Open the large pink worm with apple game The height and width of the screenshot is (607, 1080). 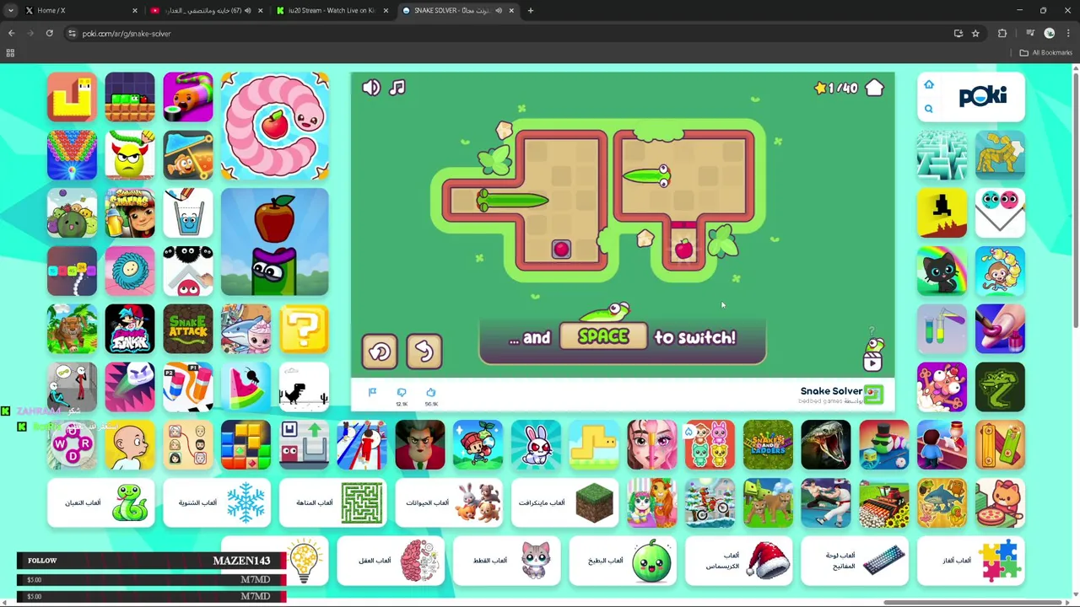click(274, 126)
